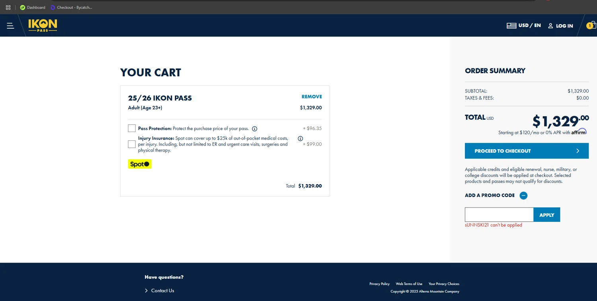Collapse the Add a Promo Code section

point(523,196)
